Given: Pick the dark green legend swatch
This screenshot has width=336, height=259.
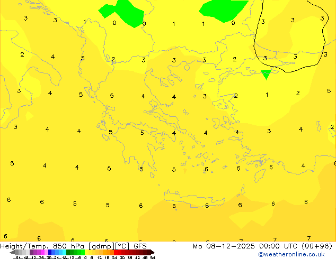Looking at the screenshot, I should (68, 252).
